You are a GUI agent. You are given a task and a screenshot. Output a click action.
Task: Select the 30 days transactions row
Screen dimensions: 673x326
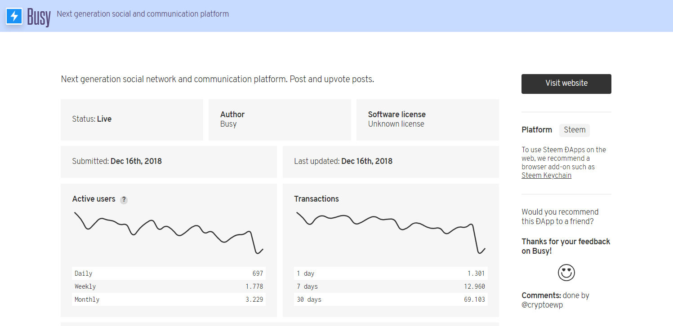pos(391,299)
